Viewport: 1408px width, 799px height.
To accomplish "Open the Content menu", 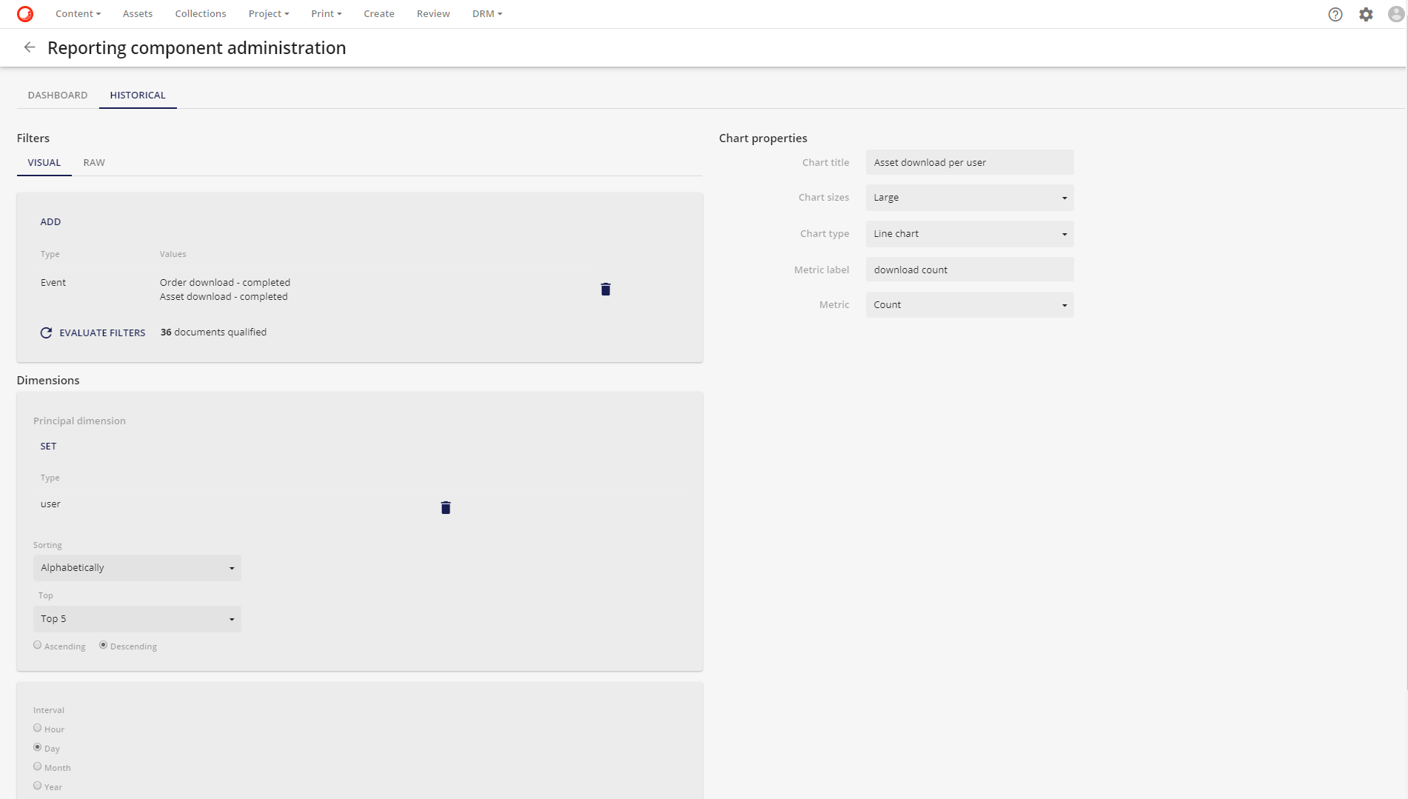I will [x=78, y=14].
